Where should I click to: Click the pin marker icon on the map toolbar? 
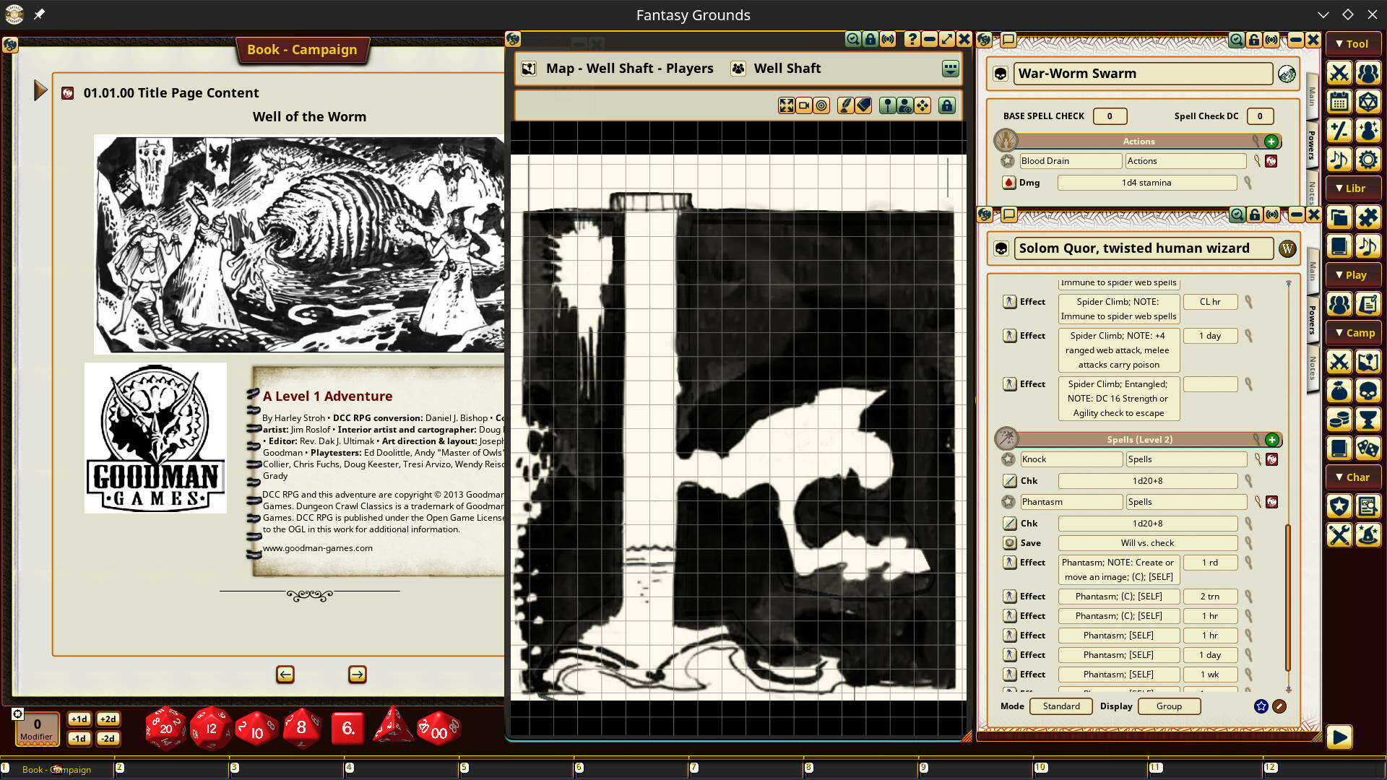point(887,105)
